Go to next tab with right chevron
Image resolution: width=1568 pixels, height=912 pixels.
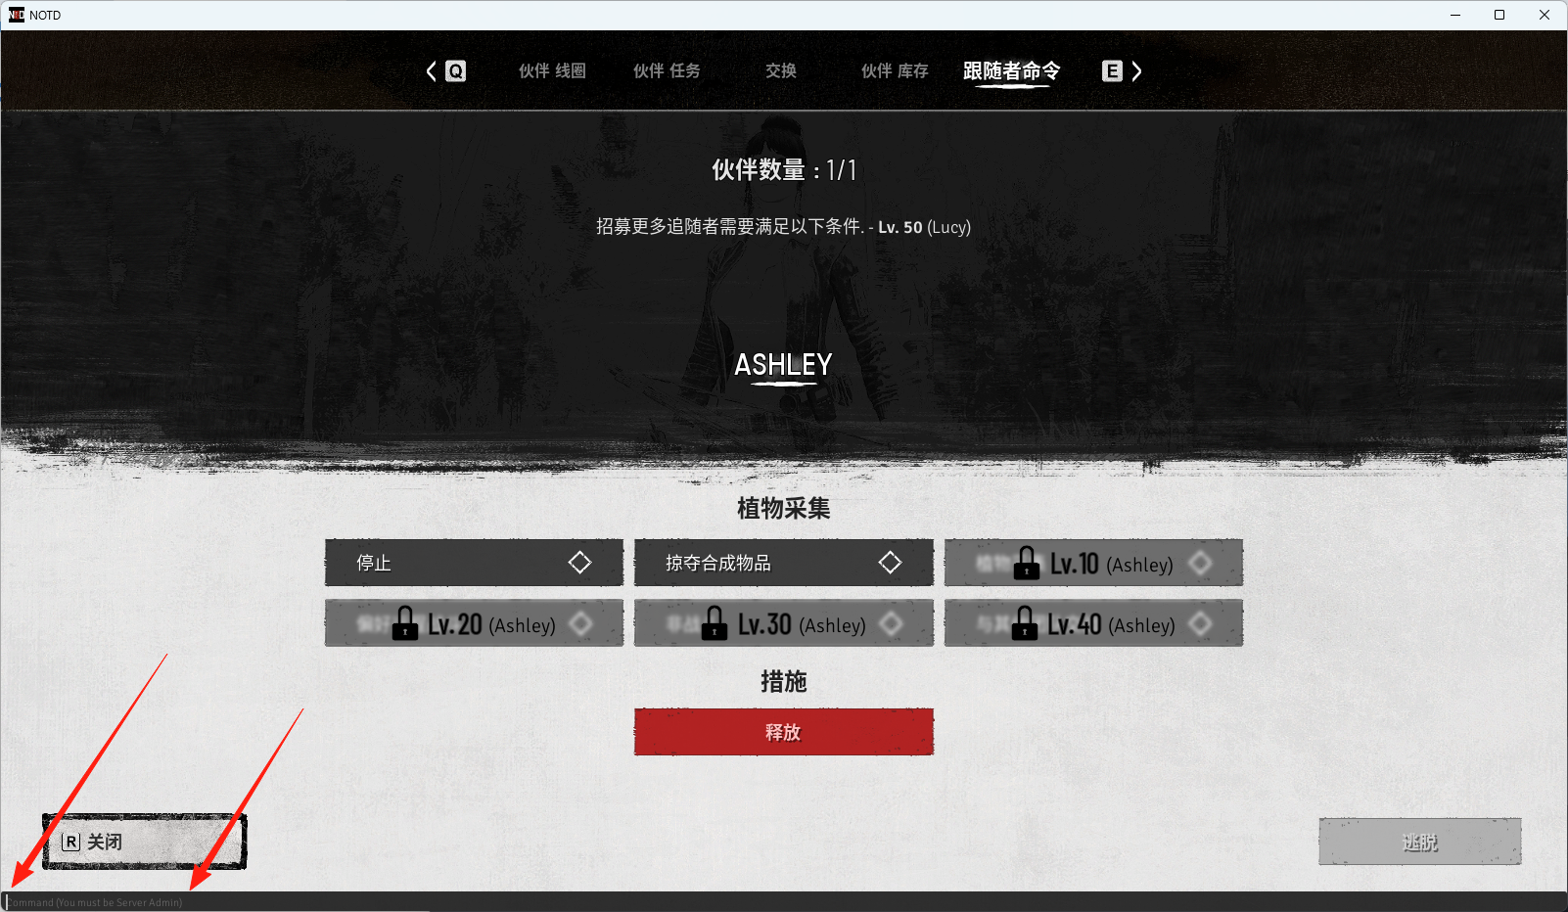(1136, 71)
